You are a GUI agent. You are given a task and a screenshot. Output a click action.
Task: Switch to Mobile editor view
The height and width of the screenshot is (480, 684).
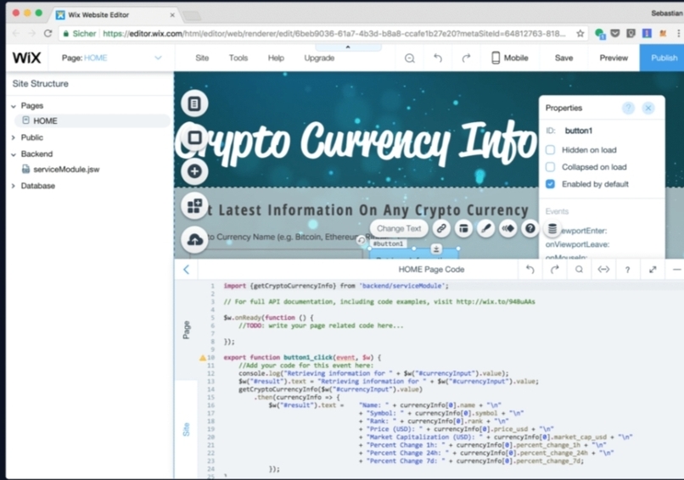[510, 58]
